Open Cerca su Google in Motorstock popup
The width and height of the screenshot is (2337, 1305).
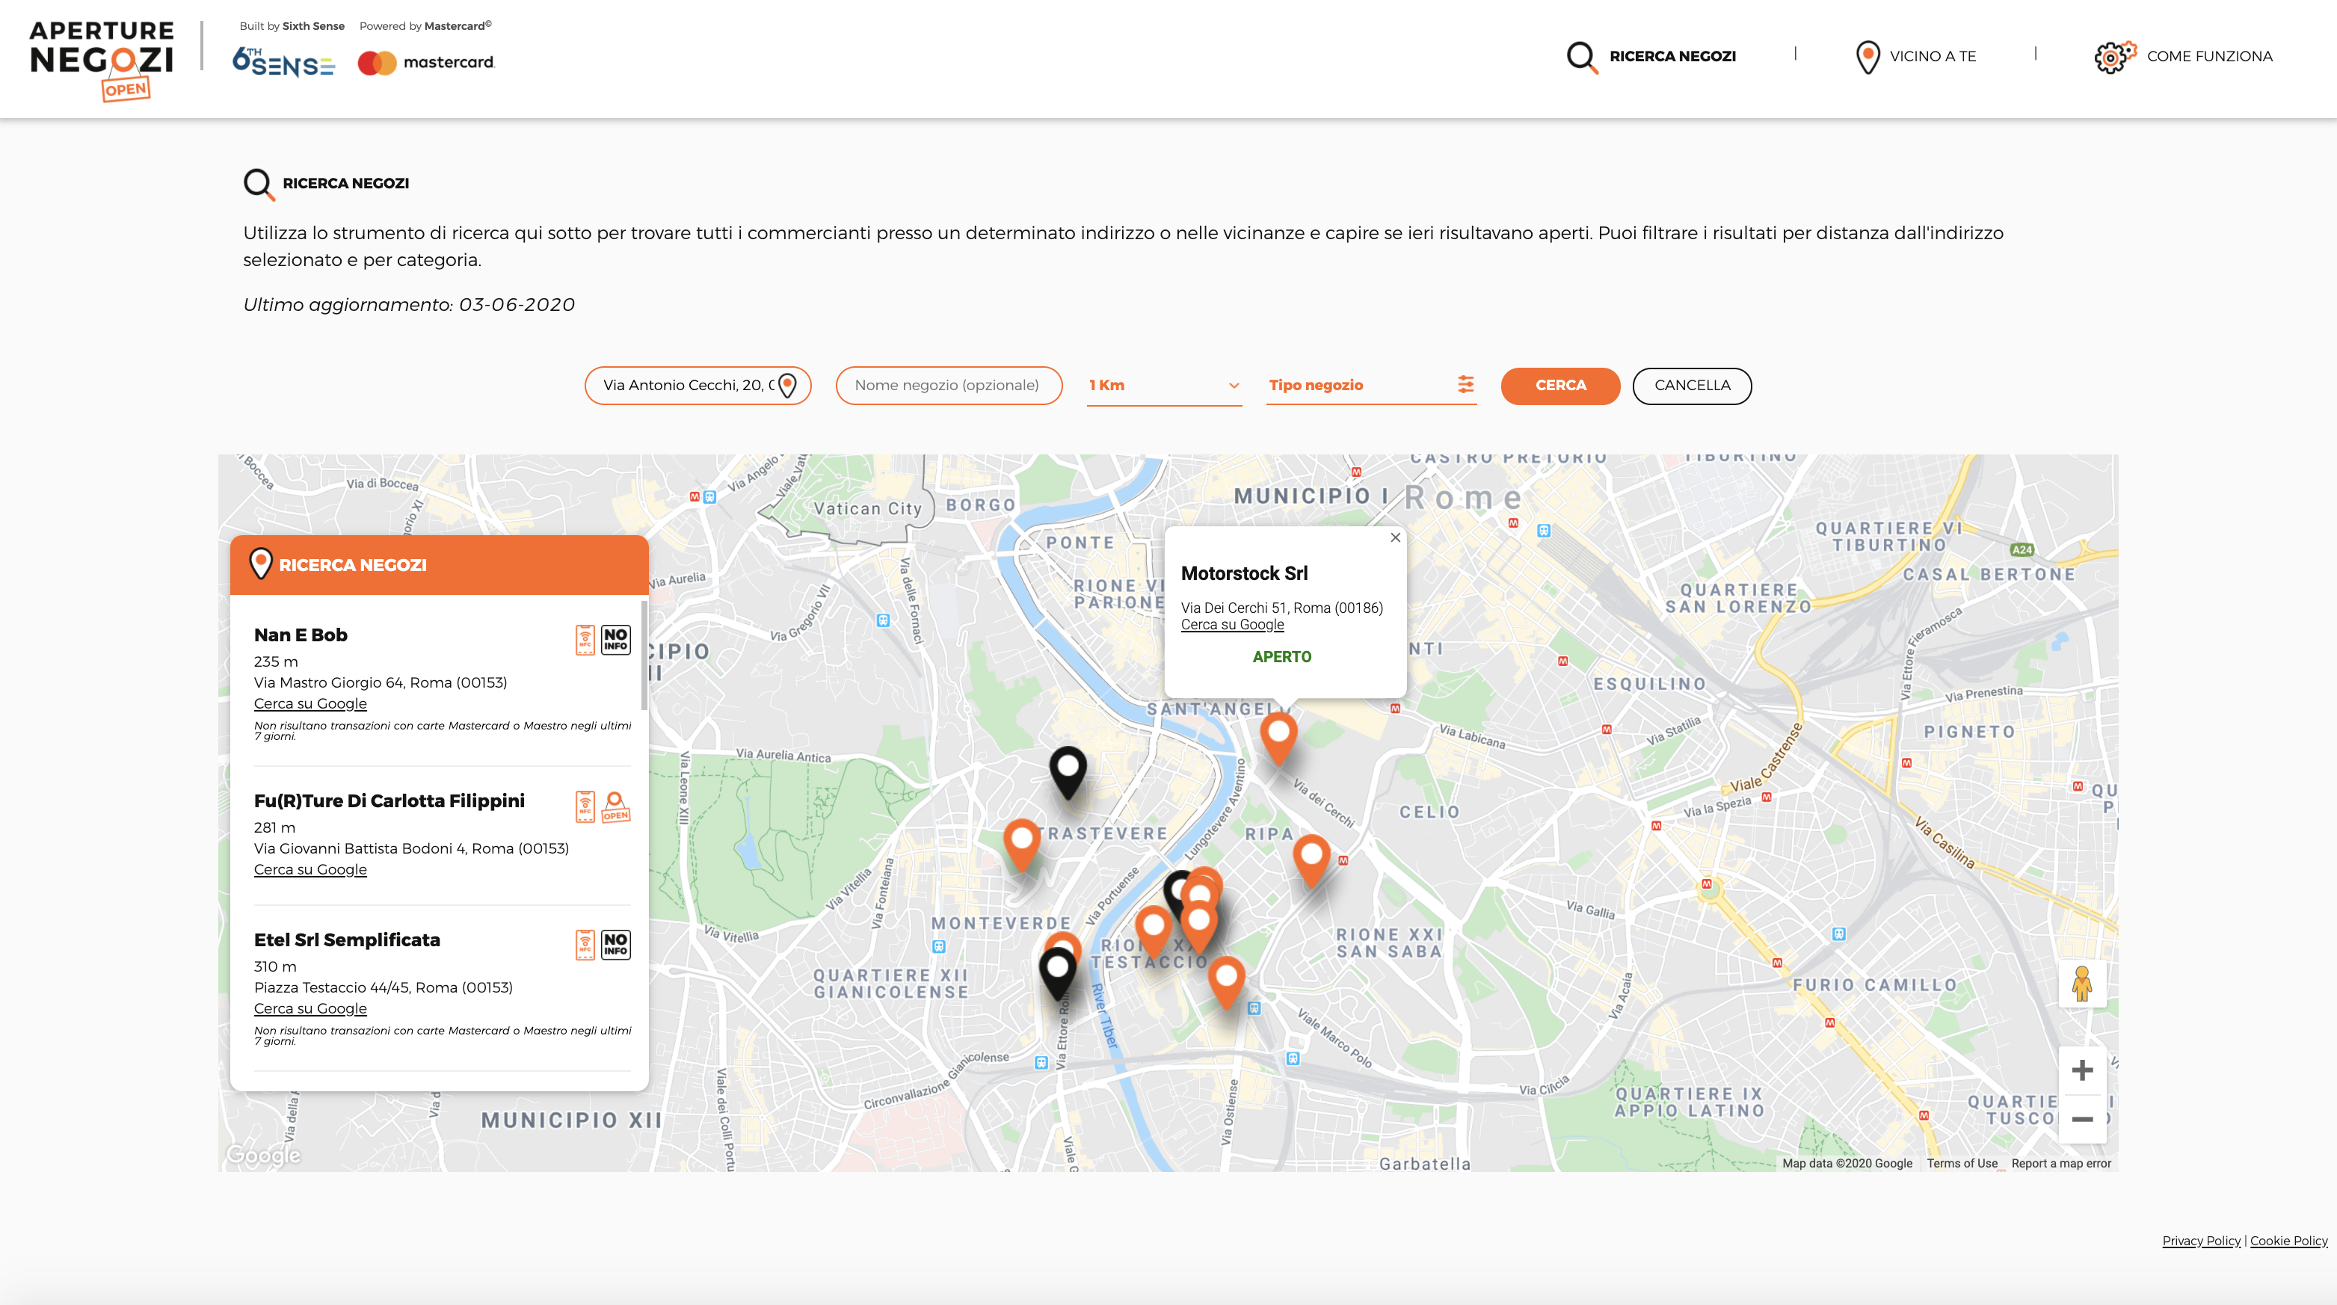[1232, 625]
